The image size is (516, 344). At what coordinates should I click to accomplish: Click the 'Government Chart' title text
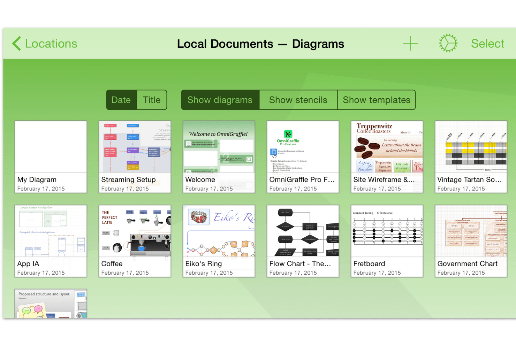[x=468, y=264]
